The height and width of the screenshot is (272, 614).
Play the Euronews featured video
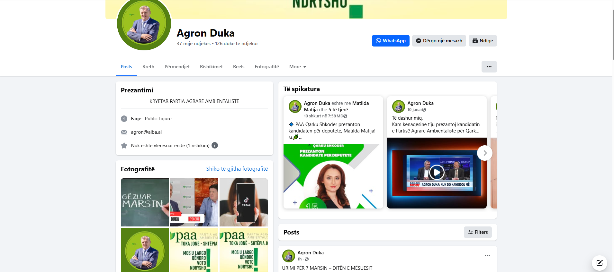tap(437, 173)
